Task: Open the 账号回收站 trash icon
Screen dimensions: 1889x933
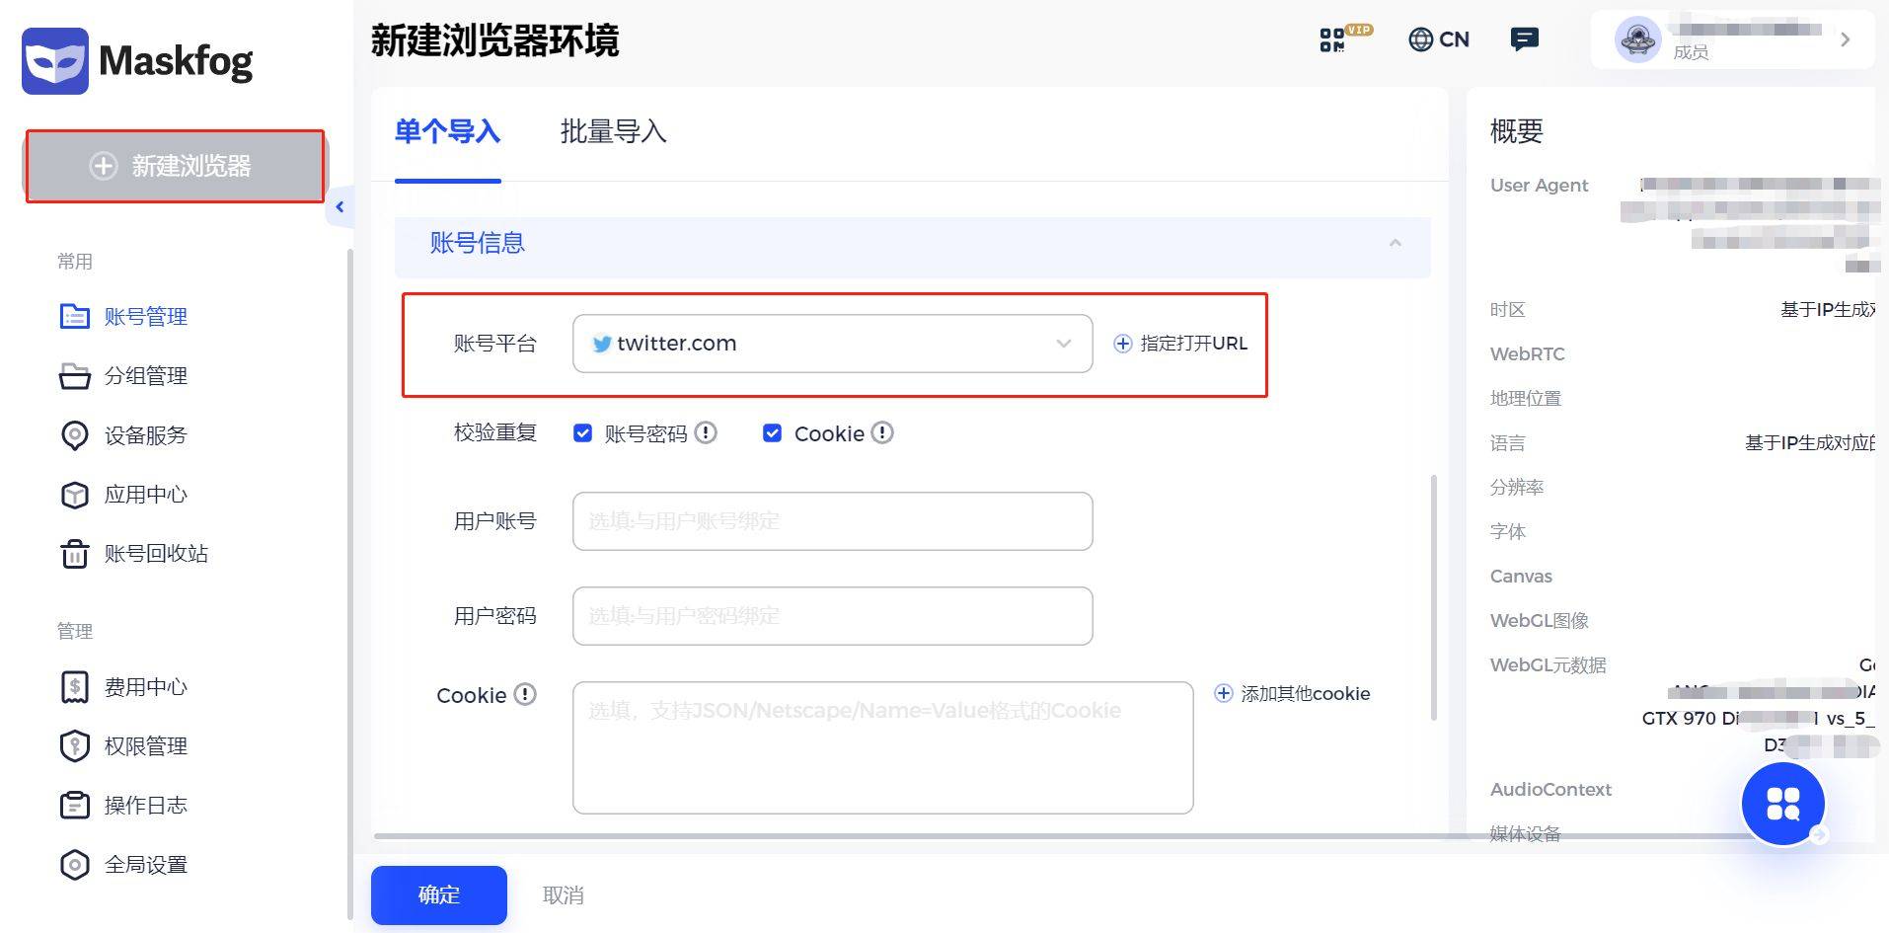Action: 76,554
